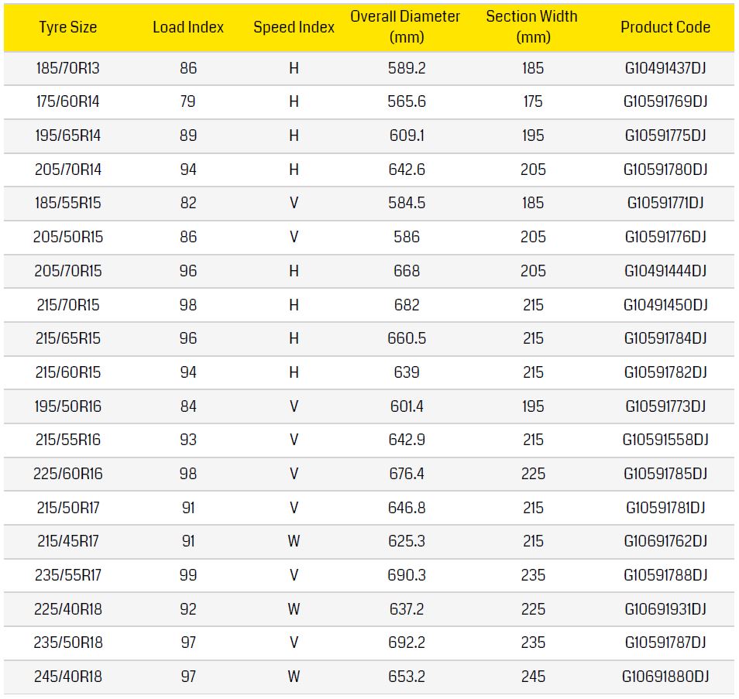Click the Section Width (mm) header
The image size is (739, 699).
click(x=532, y=26)
